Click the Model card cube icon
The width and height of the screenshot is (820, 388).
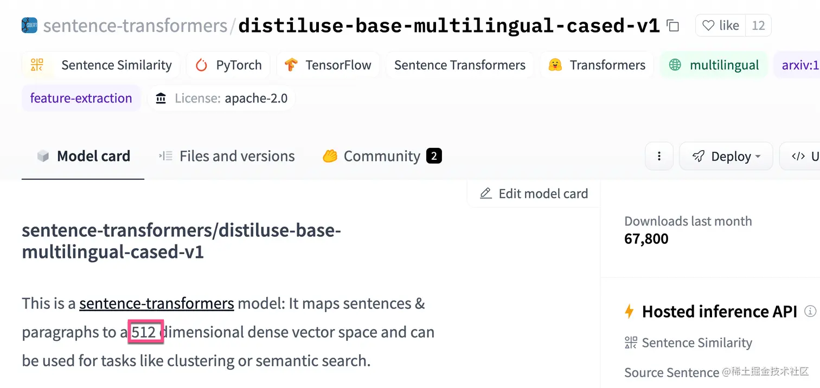coord(43,156)
